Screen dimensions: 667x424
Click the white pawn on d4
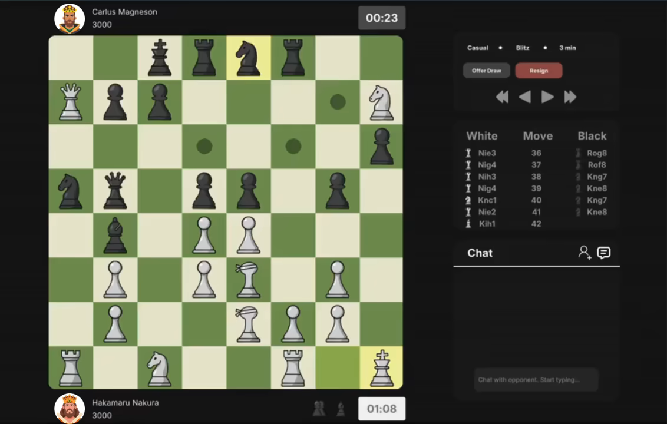coord(204,236)
